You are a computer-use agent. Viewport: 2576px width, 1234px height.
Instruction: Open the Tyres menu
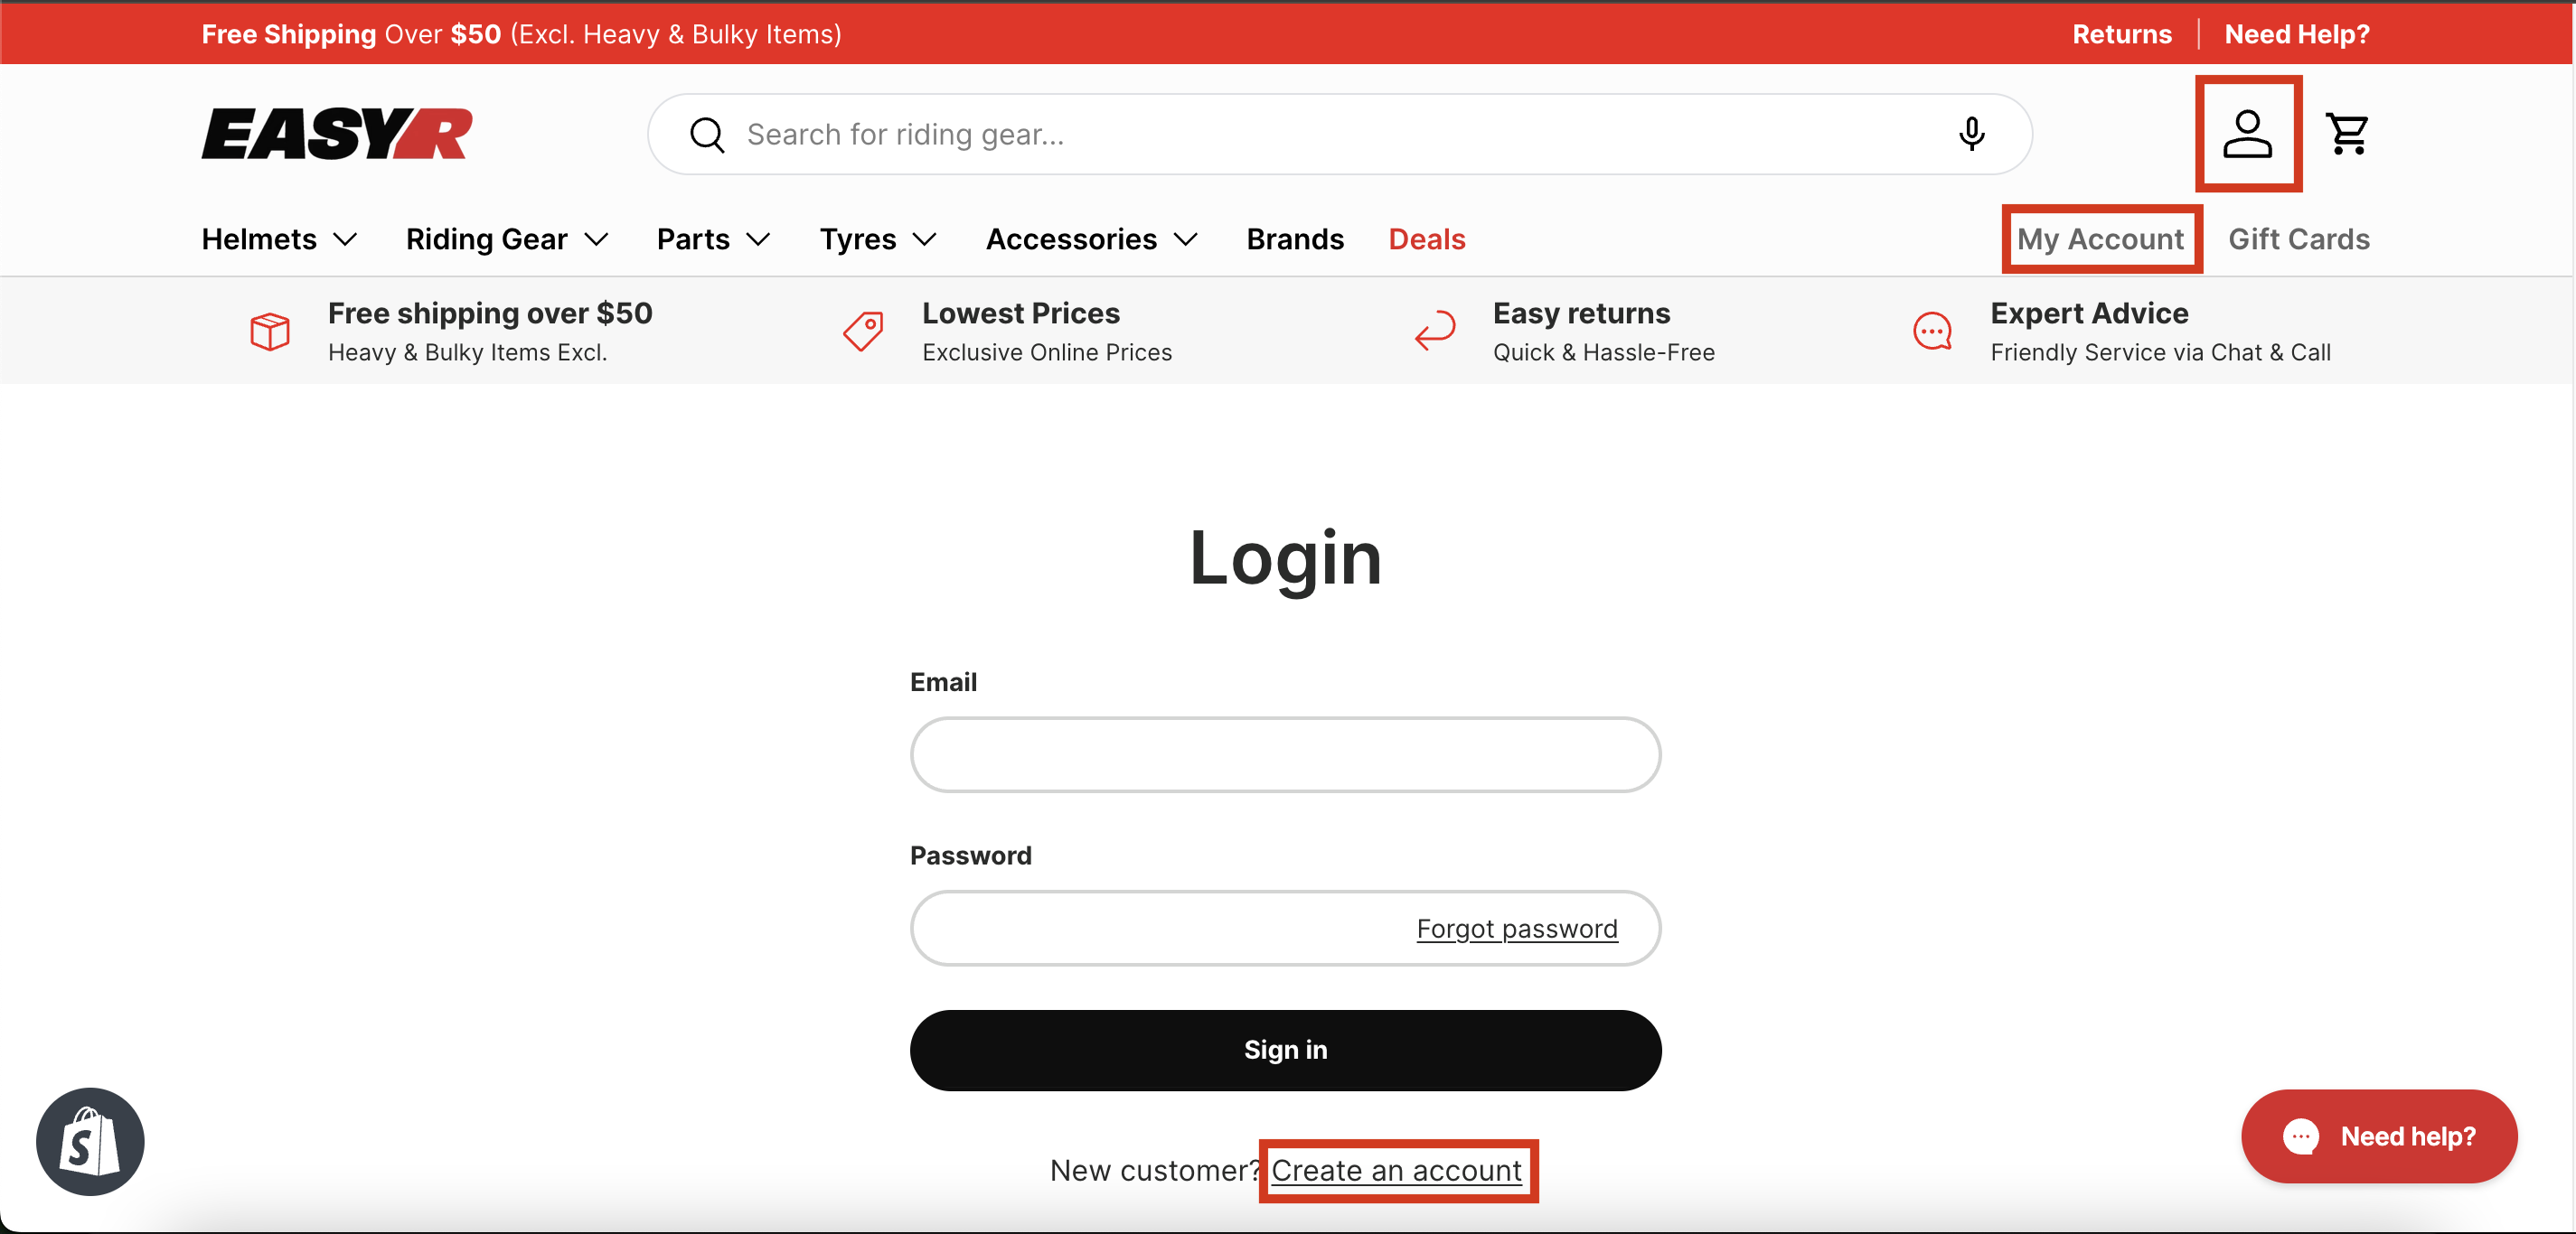coord(858,239)
